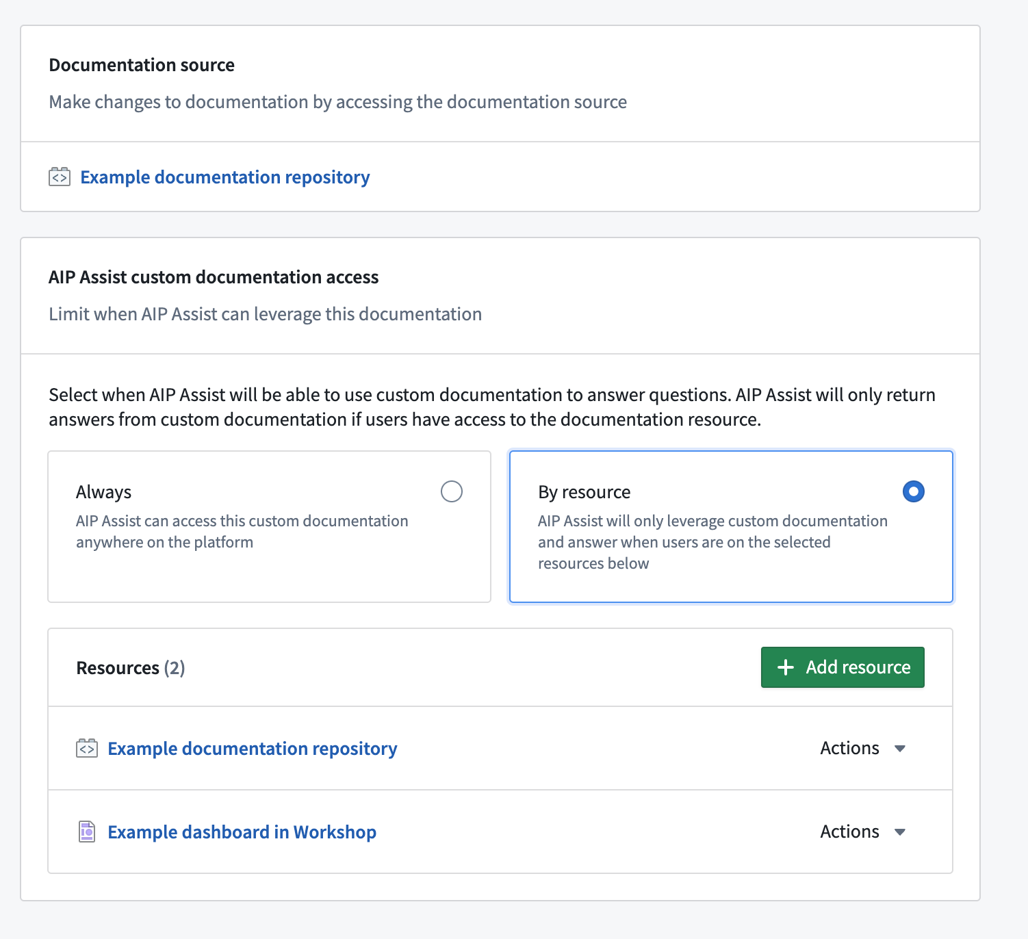This screenshot has height=939, width=1028.
Task: Click the Add resource button
Action: click(x=843, y=667)
